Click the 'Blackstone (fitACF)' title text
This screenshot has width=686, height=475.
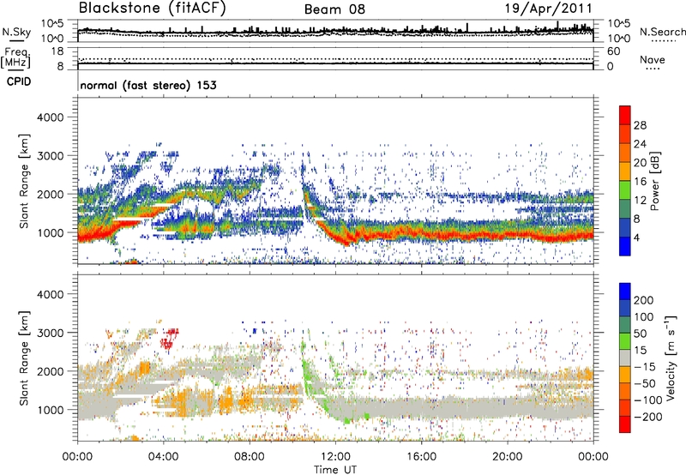(153, 9)
